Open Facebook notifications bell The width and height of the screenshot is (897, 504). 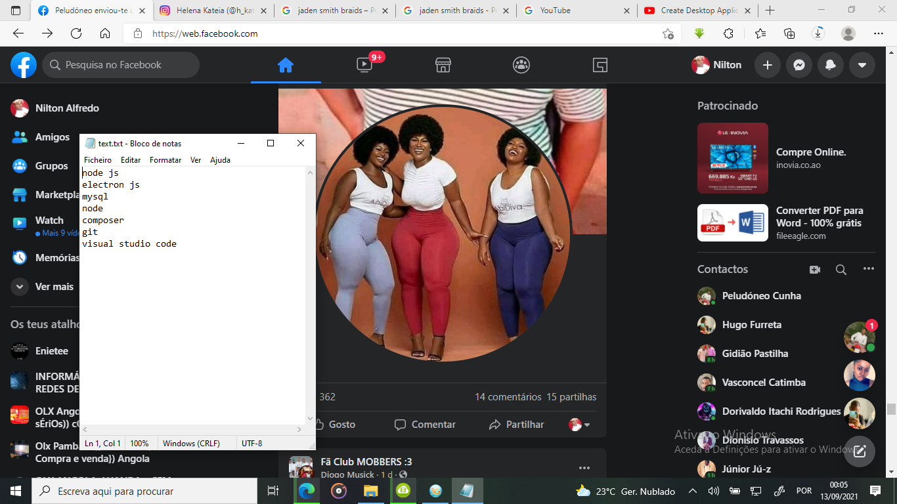(x=831, y=65)
